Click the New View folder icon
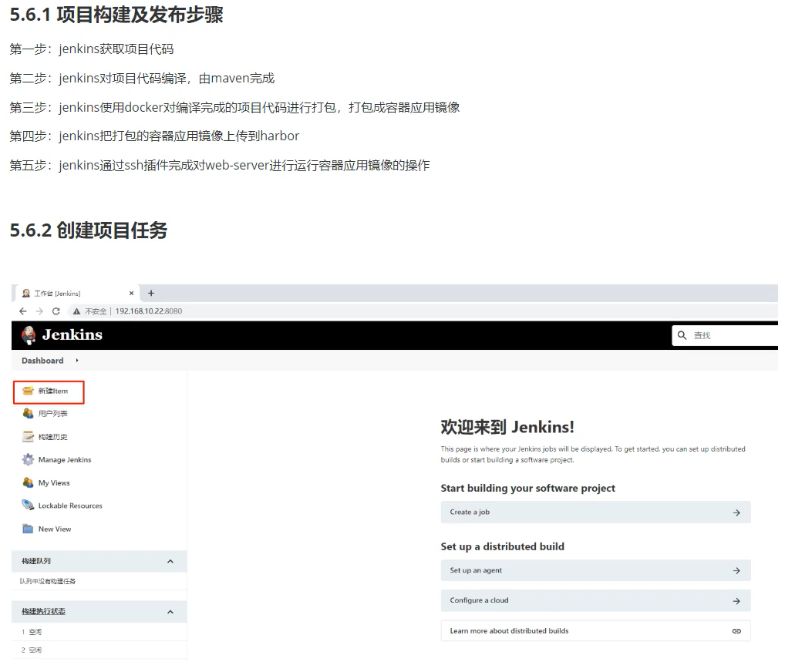 click(x=28, y=529)
